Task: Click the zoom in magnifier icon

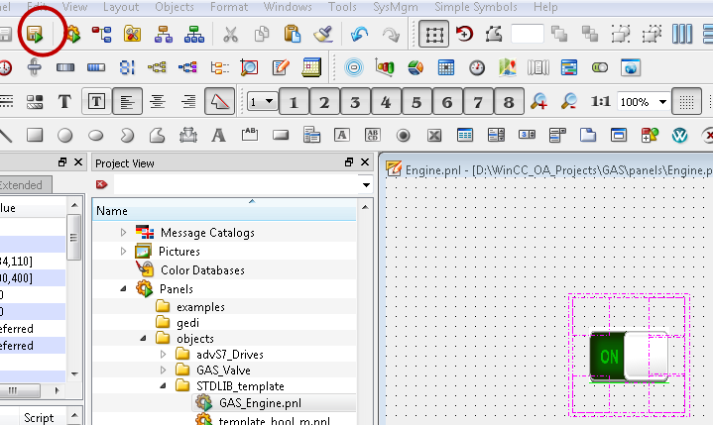Action: pyautogui.click(x=539, y=101)
